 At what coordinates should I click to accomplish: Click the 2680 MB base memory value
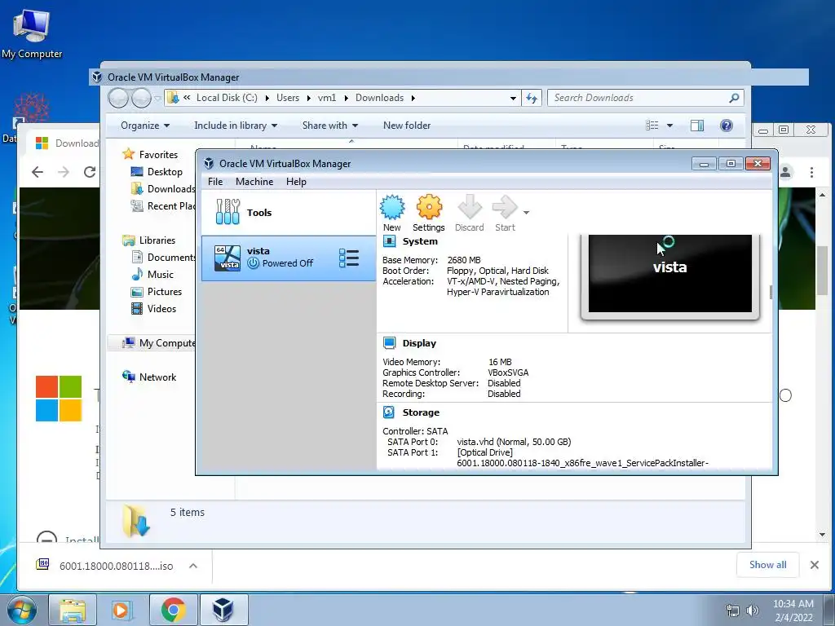pyautogui.click(x=464, y=260)
